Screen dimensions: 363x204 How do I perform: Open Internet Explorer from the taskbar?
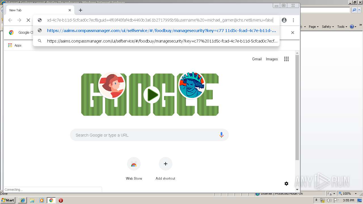tap(22, 200)
